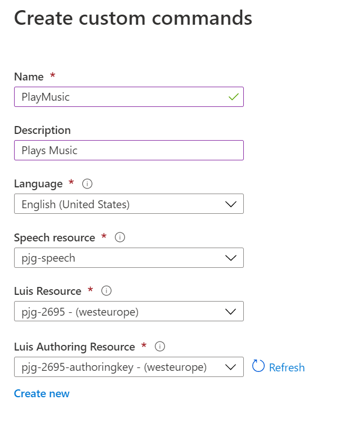Click the circular Refresh arrow icon

coord(258,367)
